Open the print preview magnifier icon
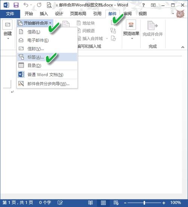188x207 pixels. 49,5
